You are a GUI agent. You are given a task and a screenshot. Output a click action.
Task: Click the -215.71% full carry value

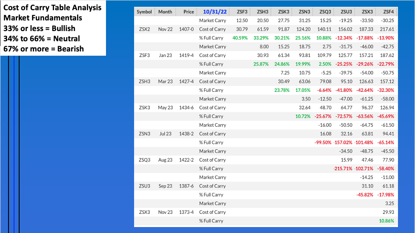[343, 169]
